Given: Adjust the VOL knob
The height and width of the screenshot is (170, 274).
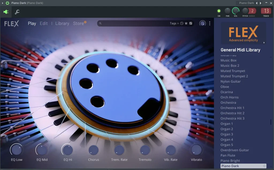Looking at the screenshot, I should coord(235,11).
